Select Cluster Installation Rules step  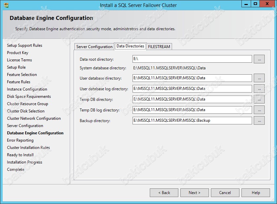click(x=29, y=148)
